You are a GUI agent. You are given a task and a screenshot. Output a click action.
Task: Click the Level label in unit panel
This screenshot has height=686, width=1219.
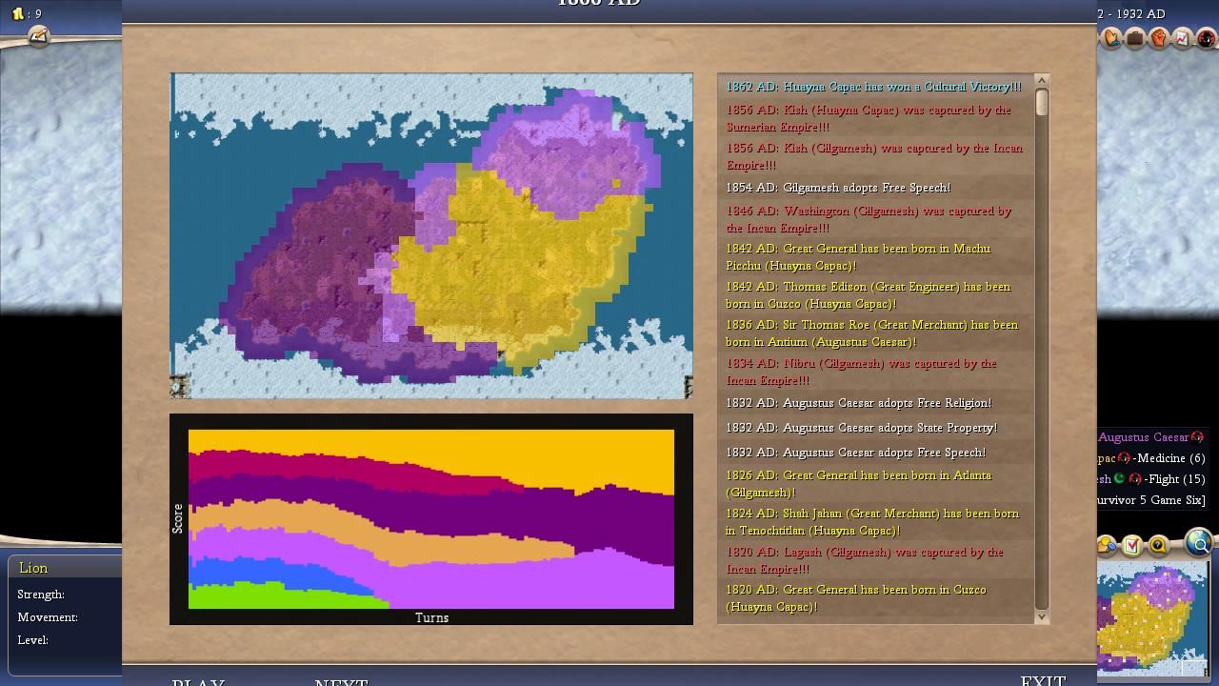[32, 640]
